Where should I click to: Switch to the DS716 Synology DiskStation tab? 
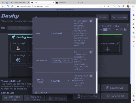click(18, 3)
